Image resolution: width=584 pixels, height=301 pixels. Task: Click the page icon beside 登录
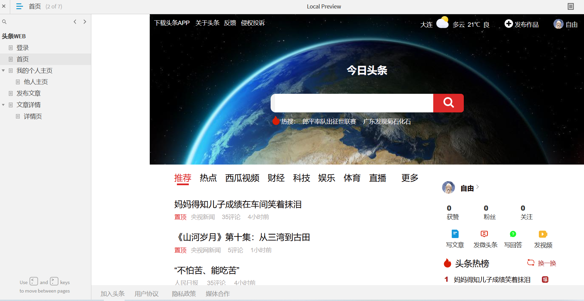(x=11, y=48)
